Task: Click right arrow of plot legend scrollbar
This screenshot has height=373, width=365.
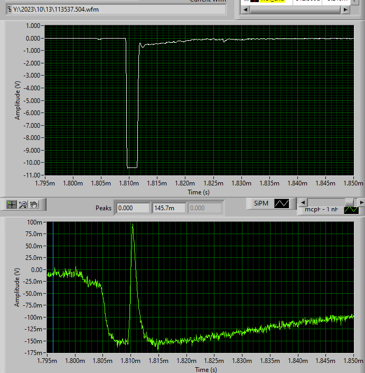Action: pos(361,203)
